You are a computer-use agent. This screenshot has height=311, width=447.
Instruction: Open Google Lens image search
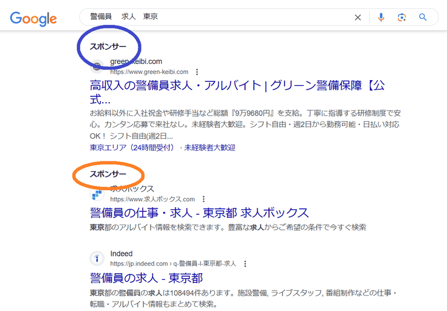(402, 17)
